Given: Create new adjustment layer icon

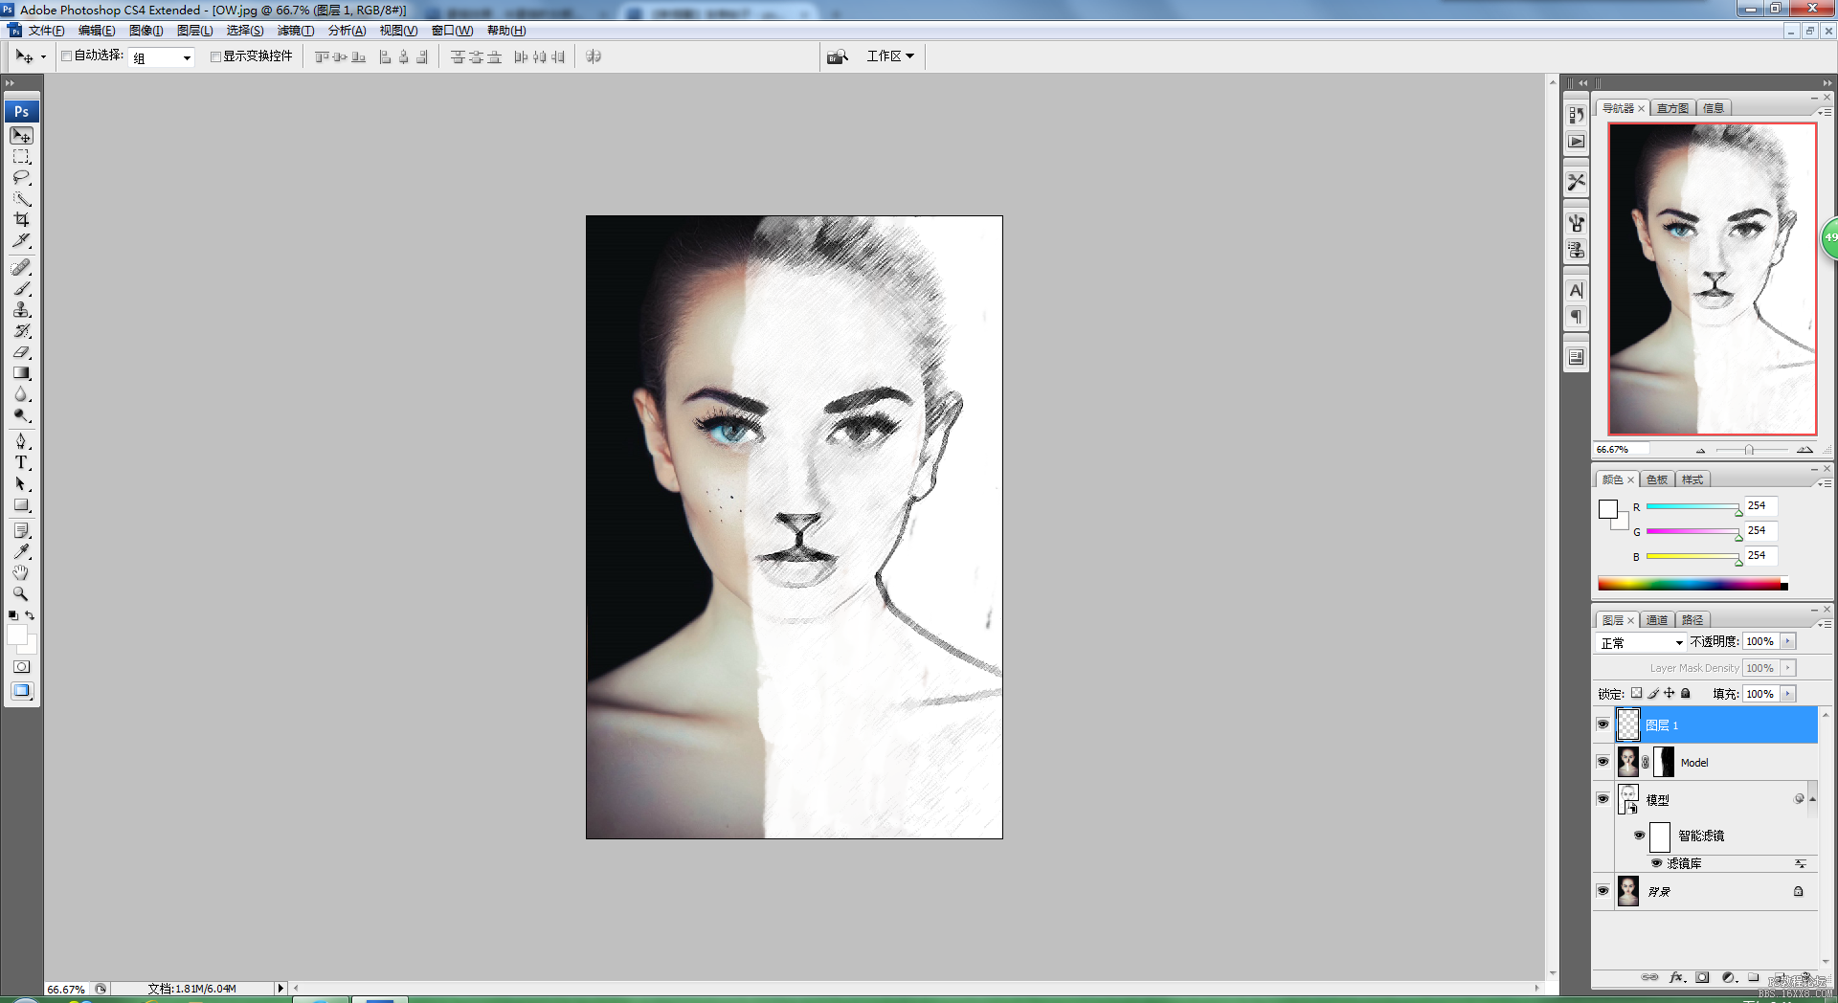Looking at the screenshot, I should tap(1728, 977).
